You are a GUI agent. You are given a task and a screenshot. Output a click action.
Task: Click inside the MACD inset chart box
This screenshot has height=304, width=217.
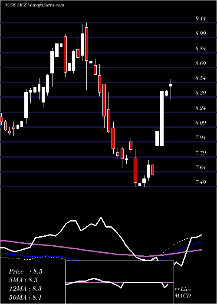[119, 282]
